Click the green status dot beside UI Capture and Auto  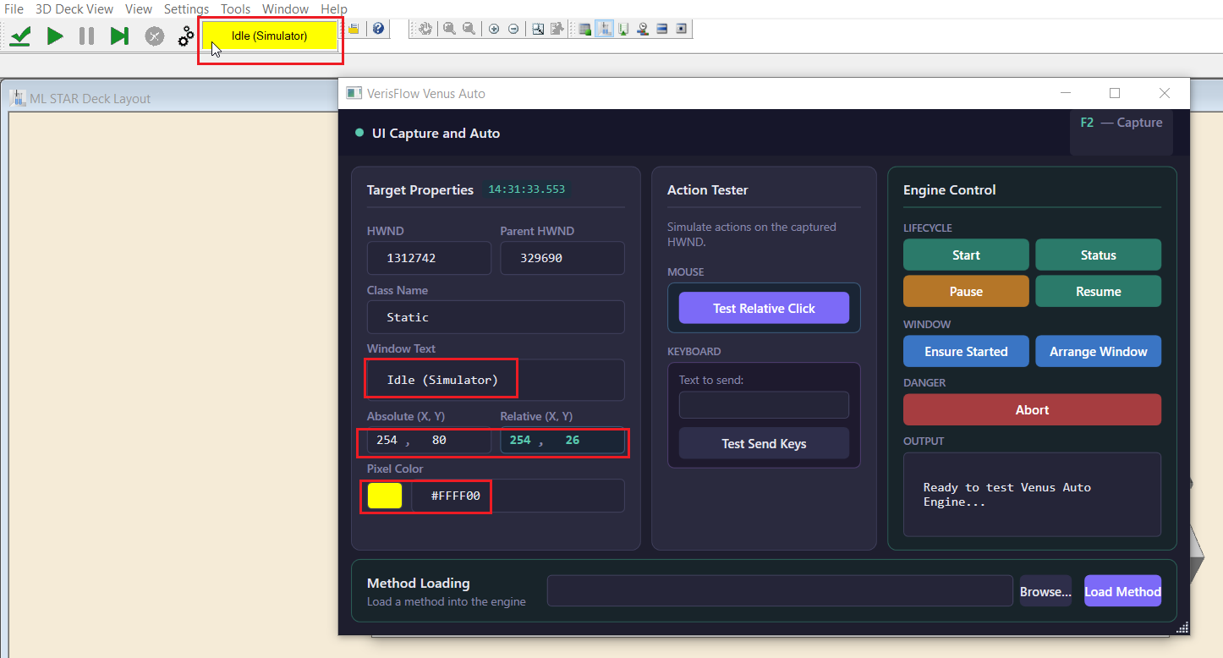359,133
